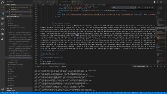This screenshot has height=94, width=167.
Task: Open the Search view in activity bar
Action: [x=3, y=8]
